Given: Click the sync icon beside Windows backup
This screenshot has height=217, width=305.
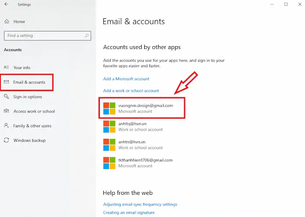Looking at the screenshot, I should point(7,140).
